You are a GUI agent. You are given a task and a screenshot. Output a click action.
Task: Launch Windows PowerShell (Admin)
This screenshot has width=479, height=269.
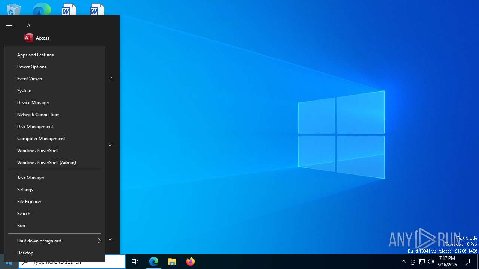[55, 163]
